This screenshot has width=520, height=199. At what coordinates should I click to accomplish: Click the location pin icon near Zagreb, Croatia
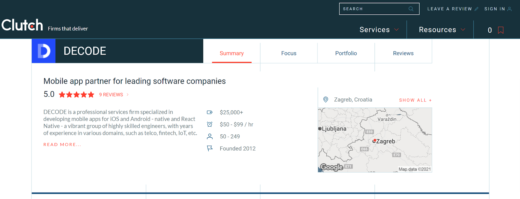[x=325, y=100]
